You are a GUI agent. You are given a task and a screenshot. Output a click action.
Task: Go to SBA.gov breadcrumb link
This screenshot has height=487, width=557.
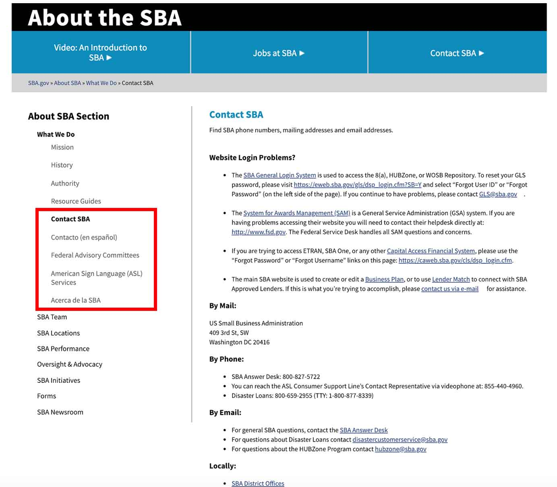pyautogui.click(x=38, y=83)
